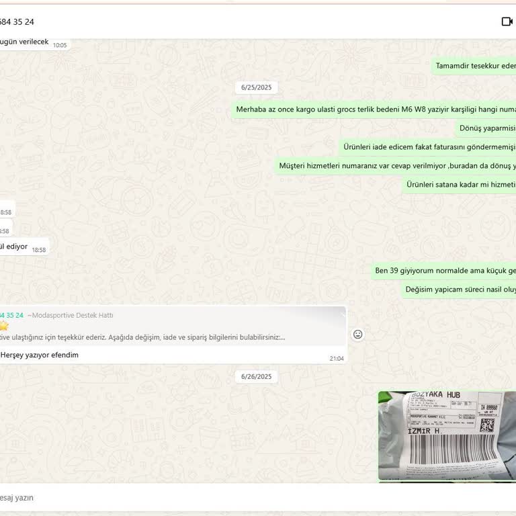This screenshot has height=516, width=516.
Task: Start a video call from chat header
Action: (x=507, y=21)
